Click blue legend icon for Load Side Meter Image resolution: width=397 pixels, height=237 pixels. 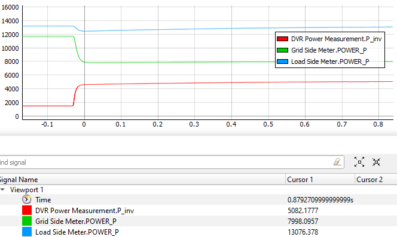282,61
